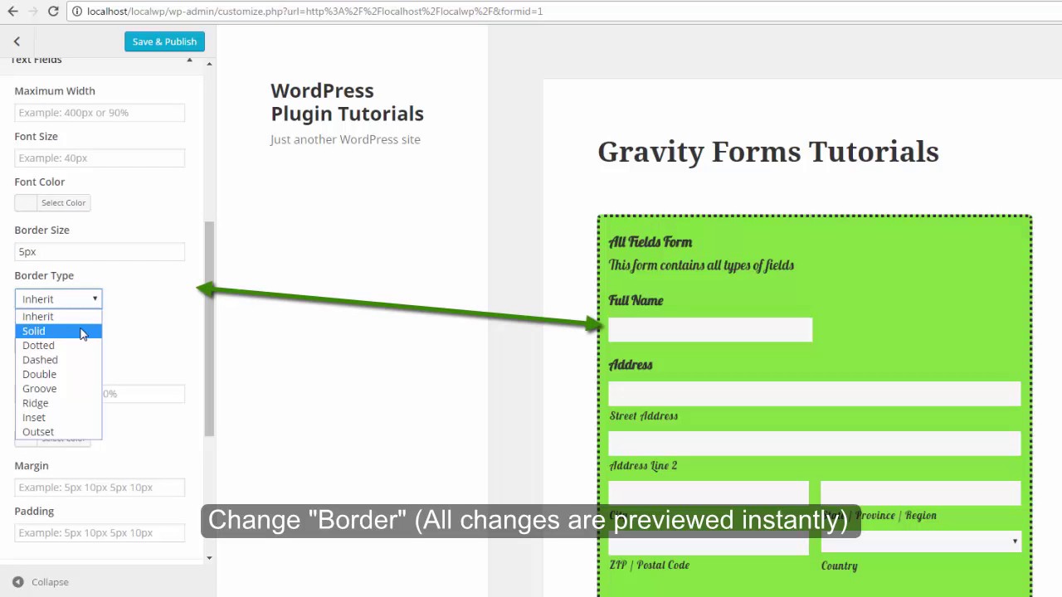Image resolution: width=1062 pixels, height=597 pixels.
Task: Reload the page with the refresh icon
Action: tap(53, 12)
